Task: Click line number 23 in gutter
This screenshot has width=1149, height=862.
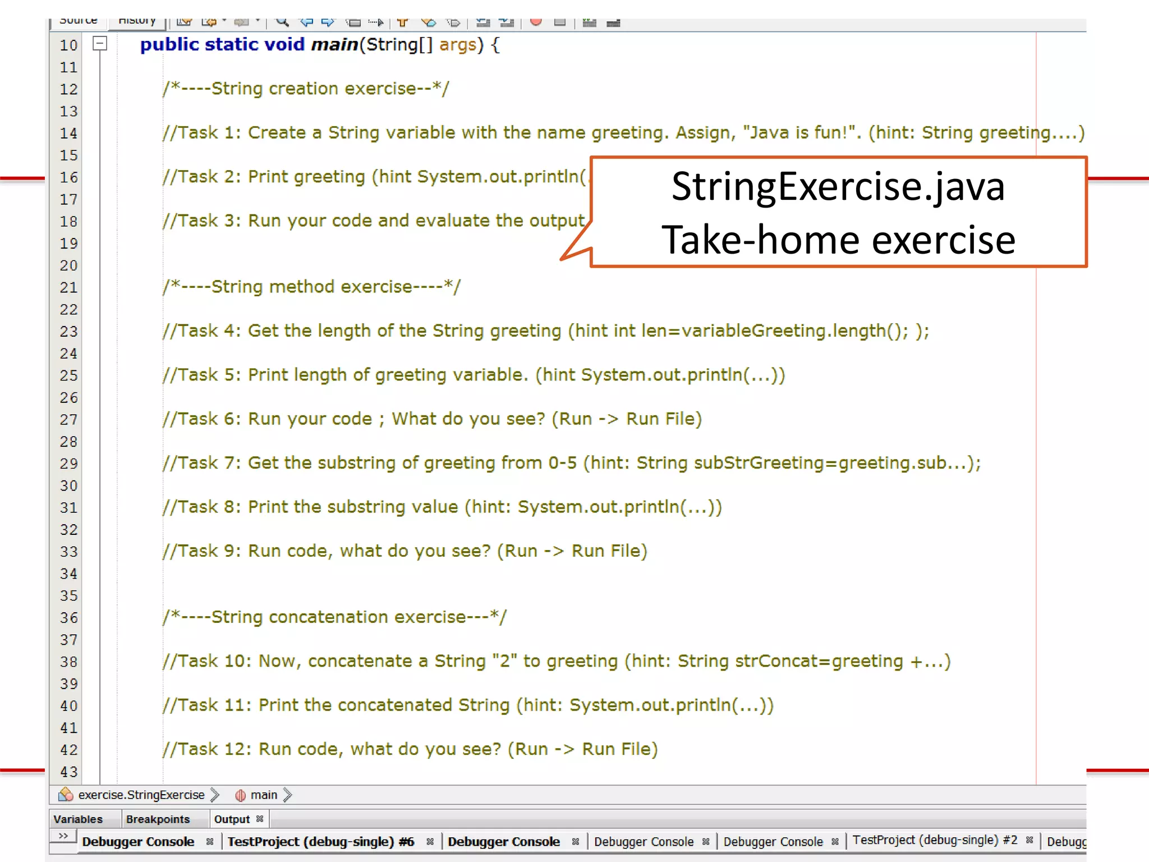Action: pos(68,332)
